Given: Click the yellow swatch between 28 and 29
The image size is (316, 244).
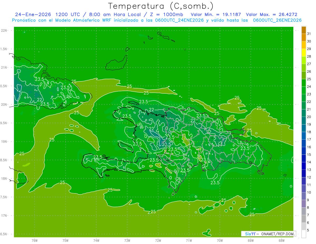Looking at the screenshot, I should pyautogui.click(x=304, y=53).
